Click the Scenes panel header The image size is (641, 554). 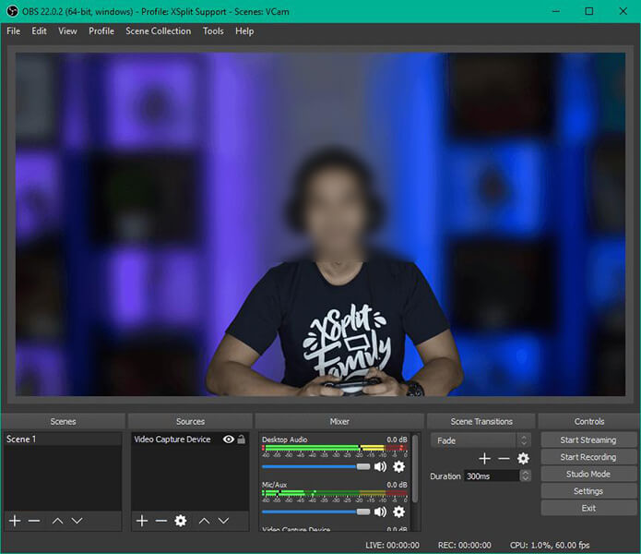[63, 421]
